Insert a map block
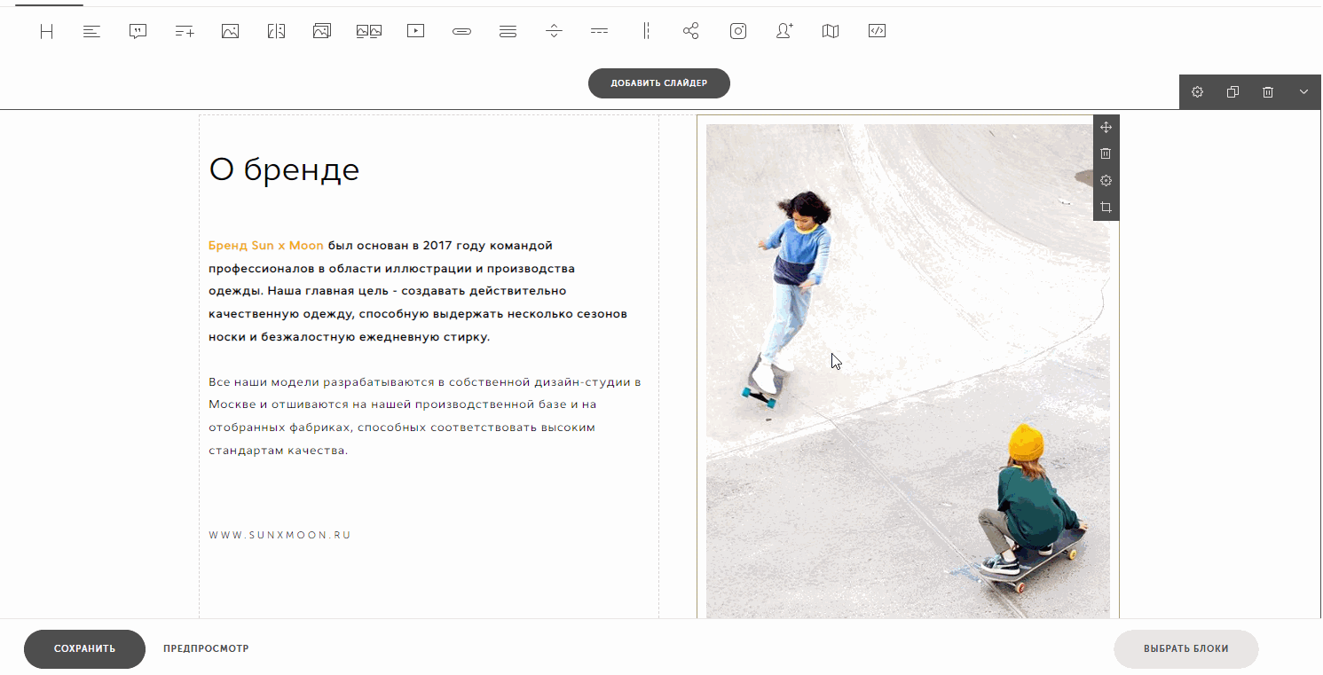Image resolution: width=1323 pixels, height=675 pixels. (x=831, y=31)
